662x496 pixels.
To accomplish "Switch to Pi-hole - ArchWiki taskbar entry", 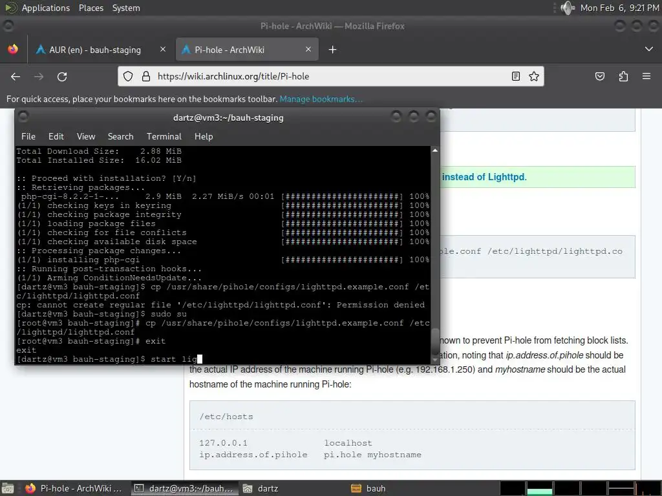I will 73,488.
